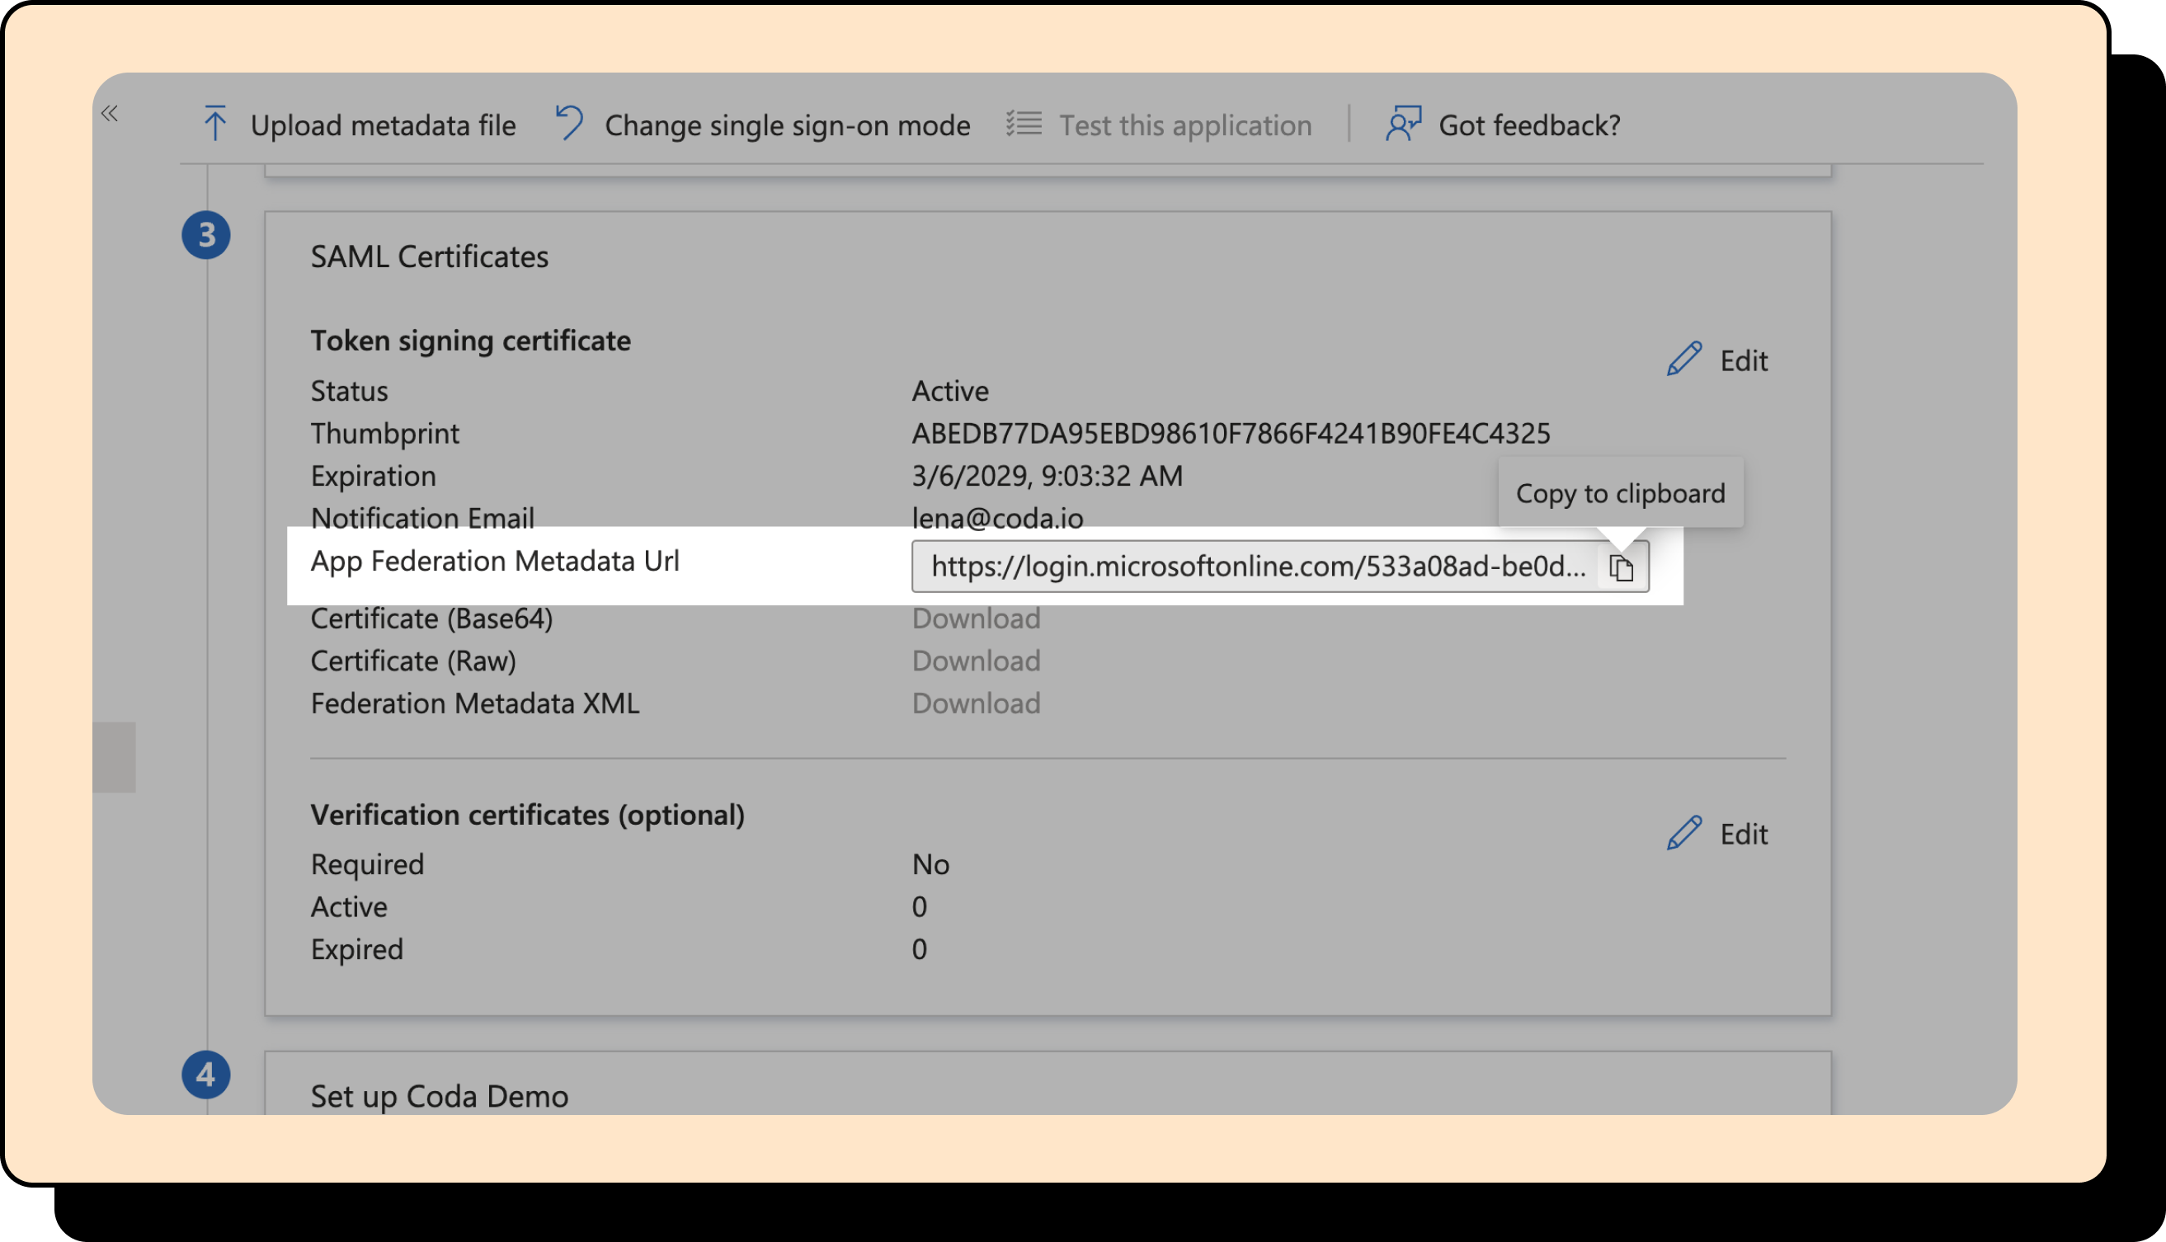Click Edit text for Verification certificates
The image size is (2166, 1242).
coord(1743,835)
